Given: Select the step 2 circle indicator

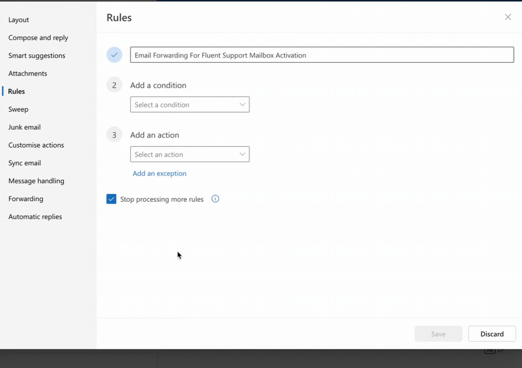Looking at the screenshot, I should tap(114, 85).
